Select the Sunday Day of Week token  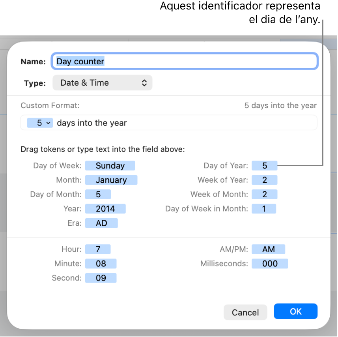[110, 165]
